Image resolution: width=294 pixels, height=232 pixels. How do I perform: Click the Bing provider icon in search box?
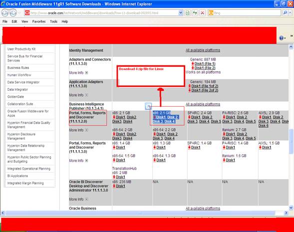[211, 13]
